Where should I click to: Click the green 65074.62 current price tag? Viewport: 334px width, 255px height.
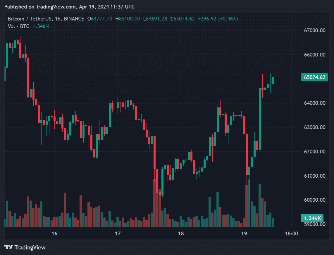tap(314, 78)
